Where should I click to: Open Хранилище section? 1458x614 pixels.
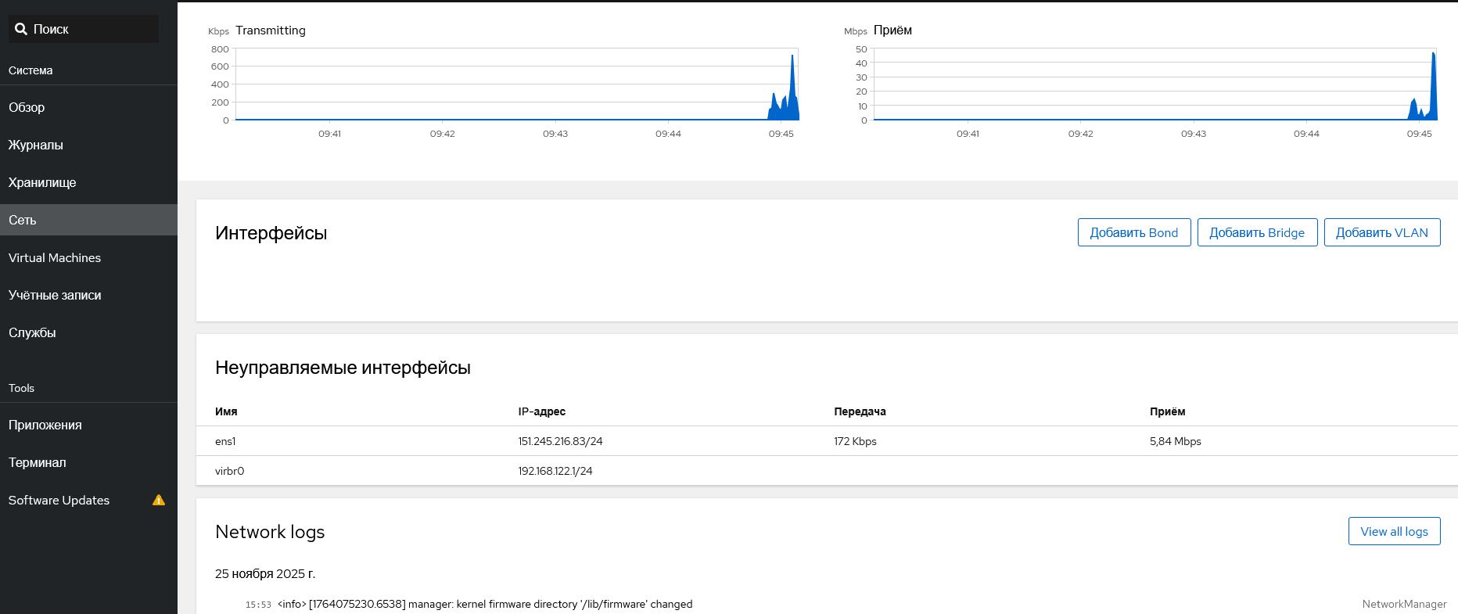pos(42,182)
